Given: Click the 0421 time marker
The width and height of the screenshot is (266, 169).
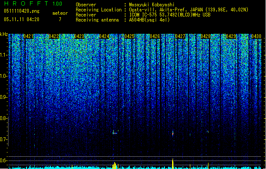Looking at the screenshot, I should (x=28, y=36).
